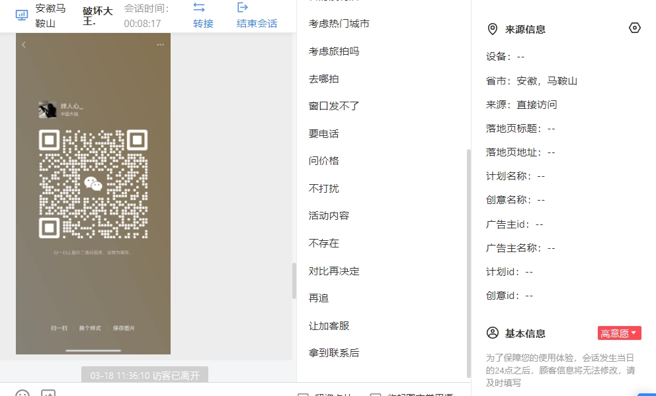The image size is (656, 396).
Task: Click the send image icon
Action: tap(48, 393)
